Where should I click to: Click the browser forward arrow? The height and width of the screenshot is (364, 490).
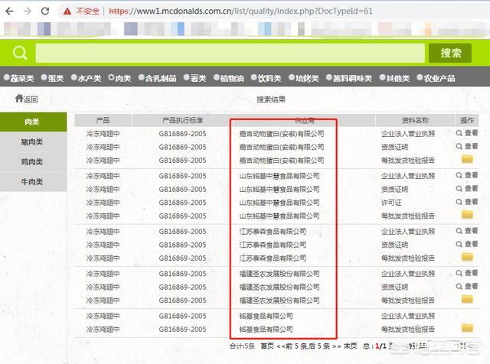(x=28, y=11)
